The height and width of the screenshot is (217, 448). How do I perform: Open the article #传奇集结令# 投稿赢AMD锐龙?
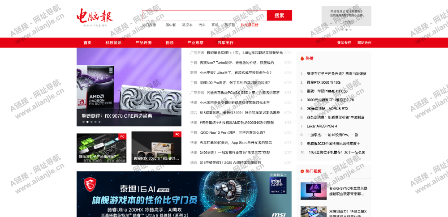(237, 123)
